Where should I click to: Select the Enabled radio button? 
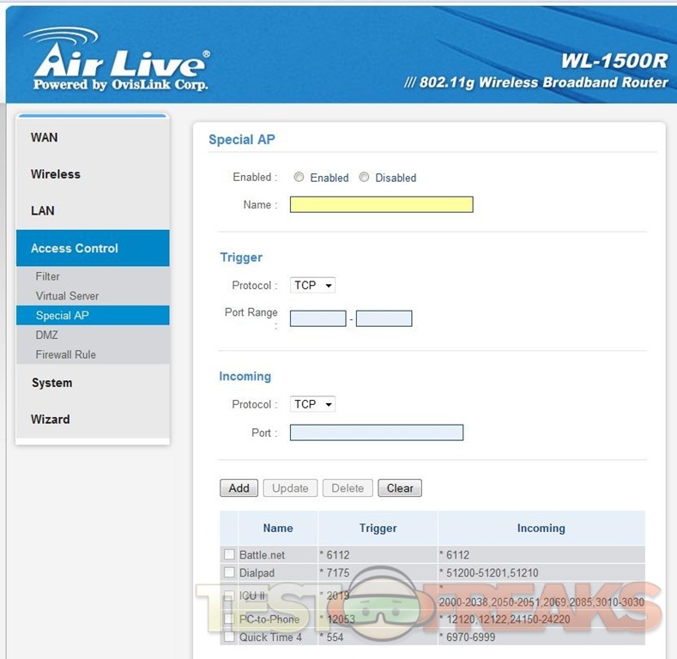tap(299, 178)
